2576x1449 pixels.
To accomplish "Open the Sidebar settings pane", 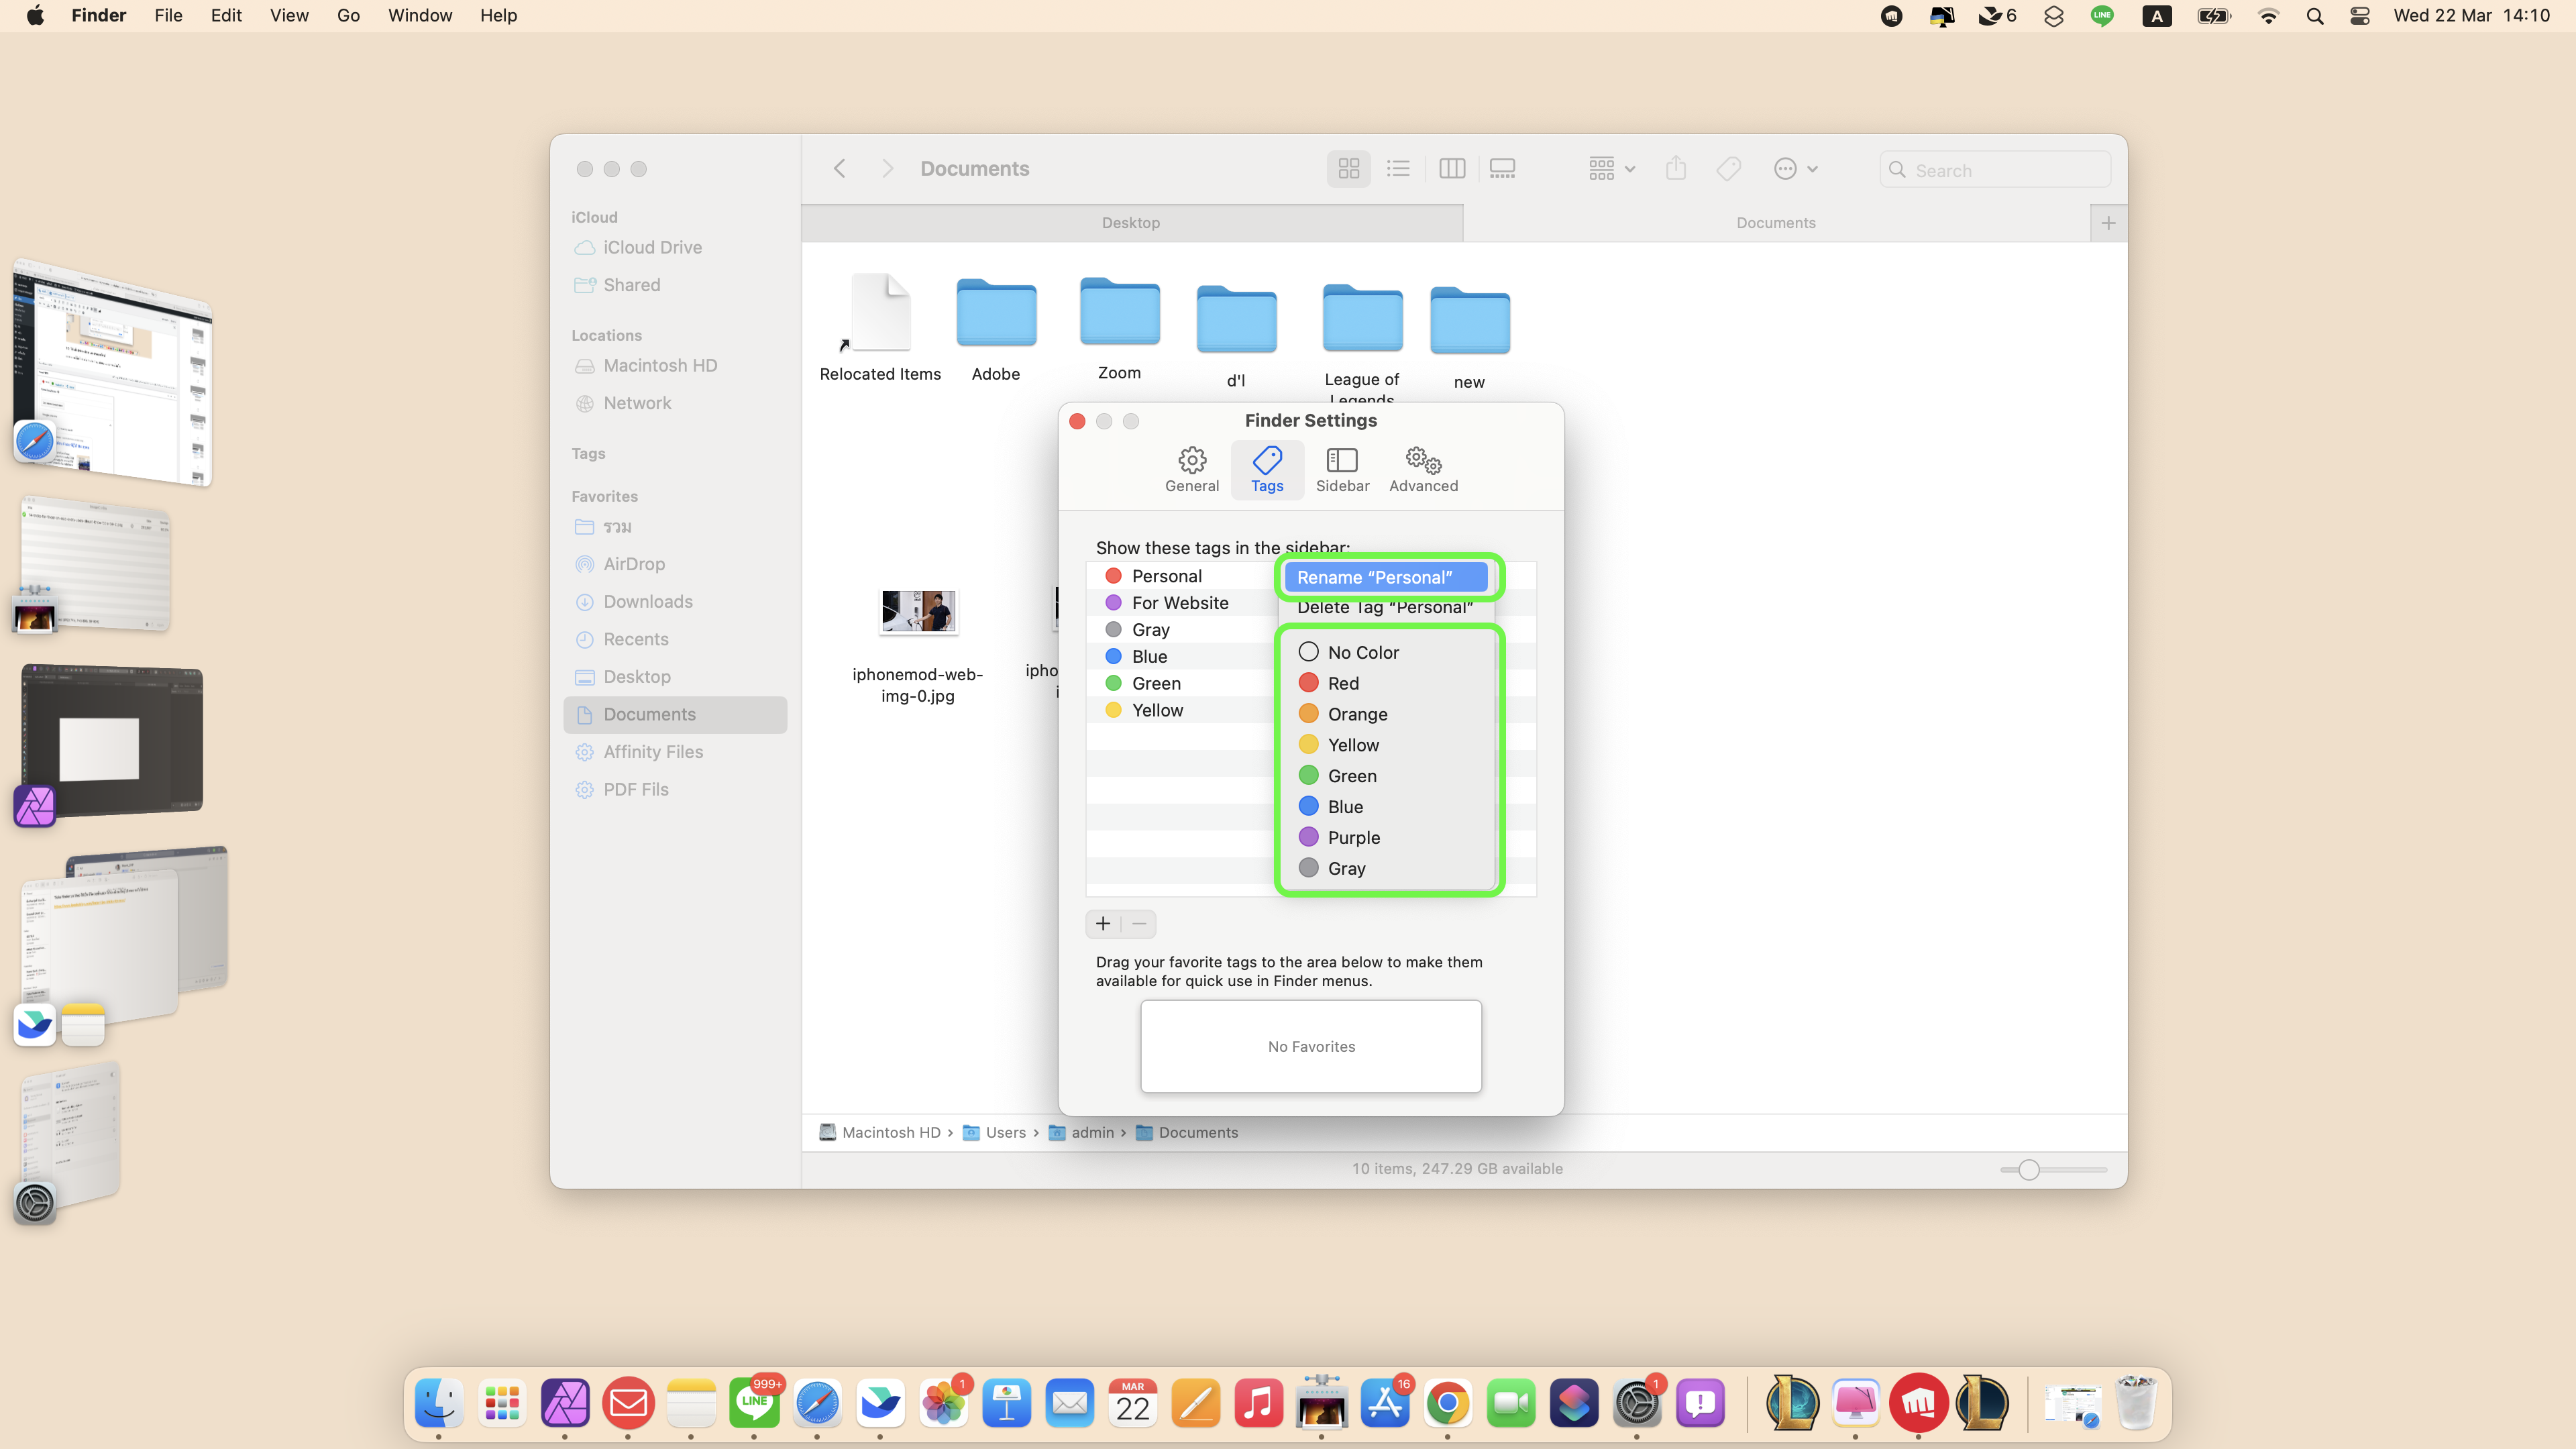I will (x=1341, y=469).
